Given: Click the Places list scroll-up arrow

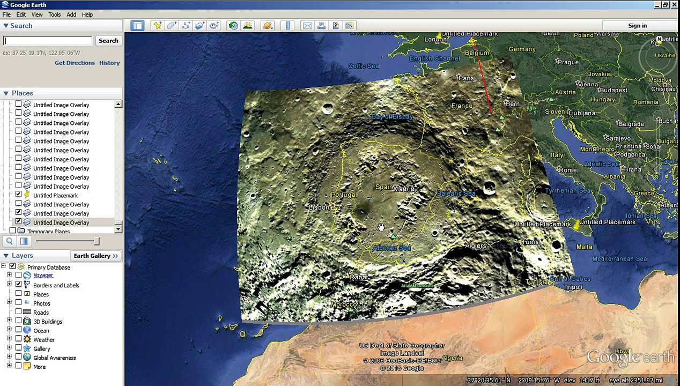Looking at the screenshot, I should point(118,105).
